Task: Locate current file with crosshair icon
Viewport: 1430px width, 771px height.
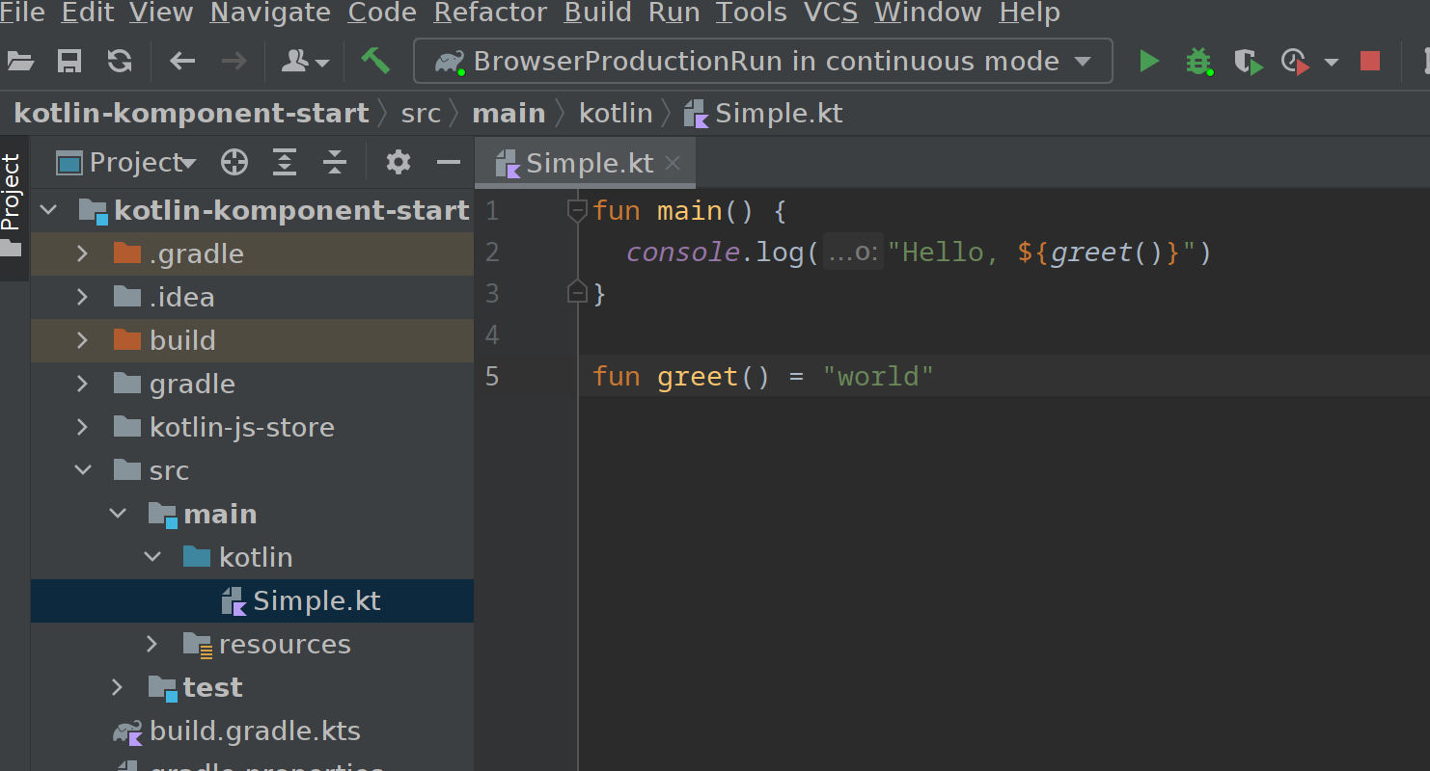Action: [234, 163]
